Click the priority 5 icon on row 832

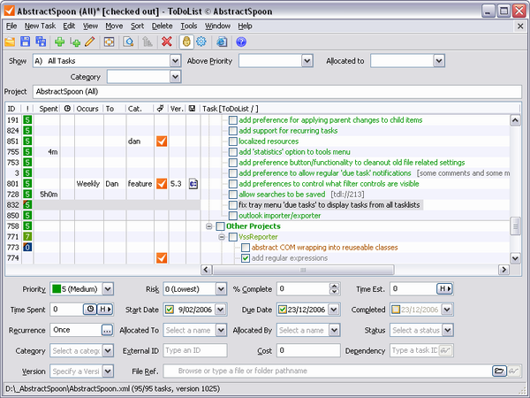click(x=27, y=205)
